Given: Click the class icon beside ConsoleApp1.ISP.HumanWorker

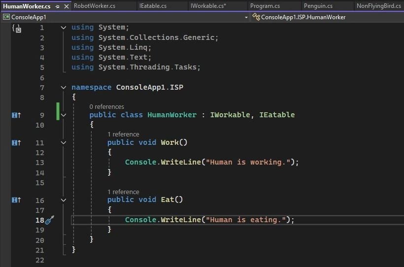Looking at the screenshot, I should [x=256, y=17].
